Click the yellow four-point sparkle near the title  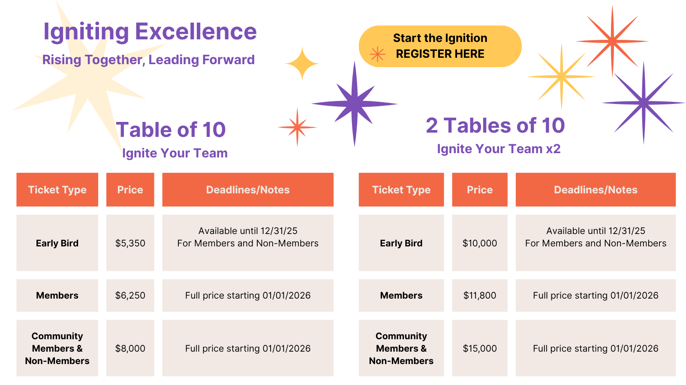(302, 64)
